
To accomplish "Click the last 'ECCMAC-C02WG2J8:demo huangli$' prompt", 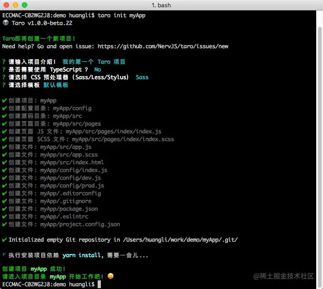I will 49,284.
